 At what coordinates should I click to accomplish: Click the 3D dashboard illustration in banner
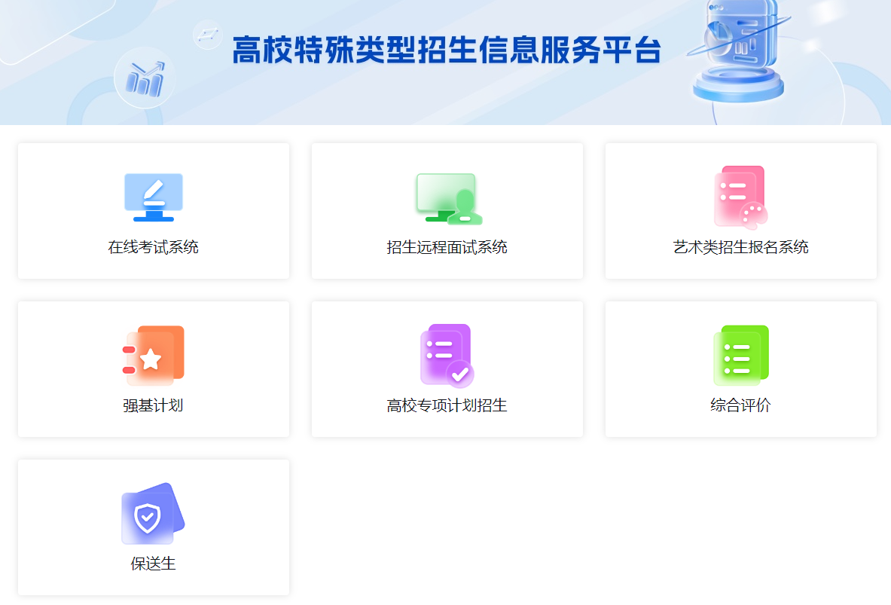[742, 34]
